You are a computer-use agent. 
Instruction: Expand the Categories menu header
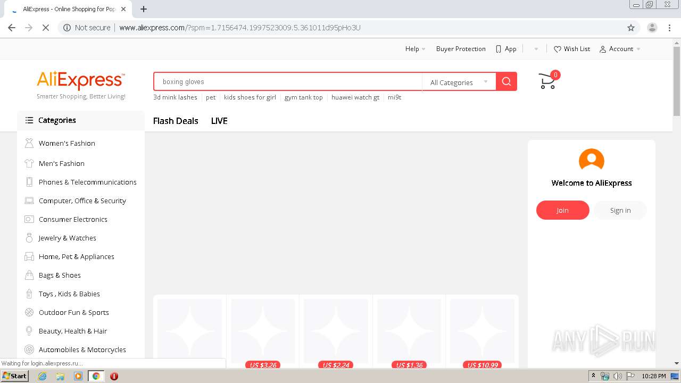[x=81, y=120]
